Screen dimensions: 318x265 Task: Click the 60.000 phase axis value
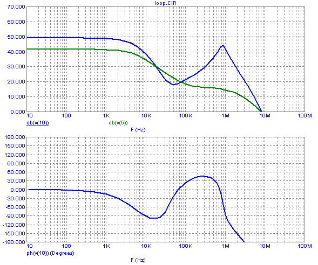pyautogui.click(x=16, y=172)
